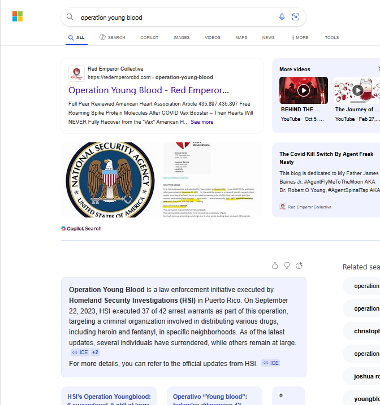Click the icon right of thumbs down
380x405 pixels.
click(x=299, y=265)
